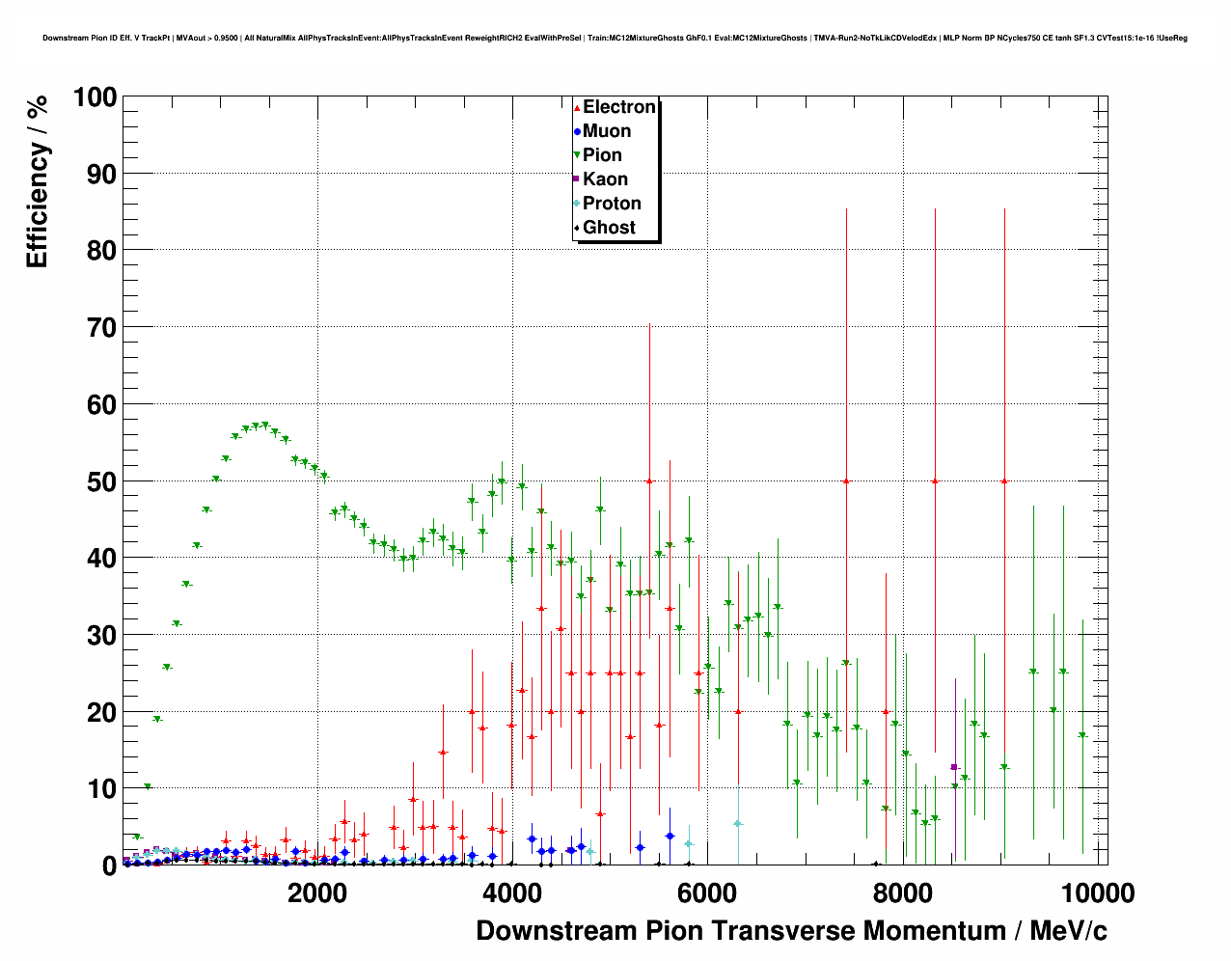
Task: Click the cyan cross Proton legend marker
Action: (577, 204)
